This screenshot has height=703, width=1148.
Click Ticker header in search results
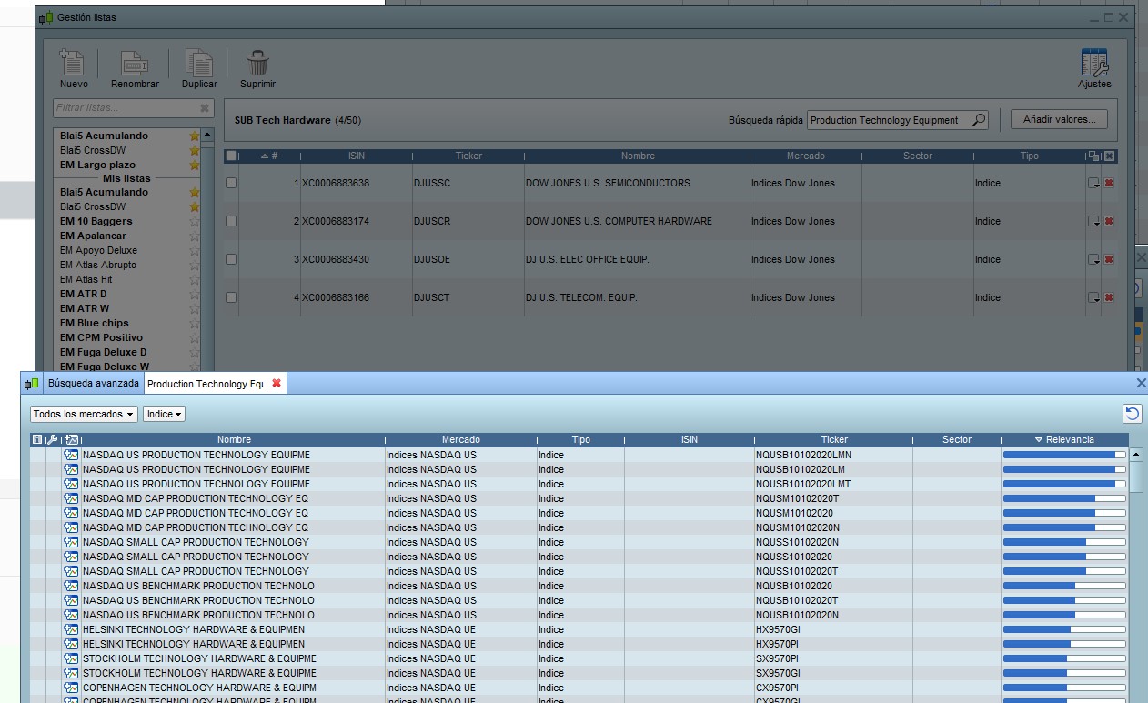pos(833,440)
